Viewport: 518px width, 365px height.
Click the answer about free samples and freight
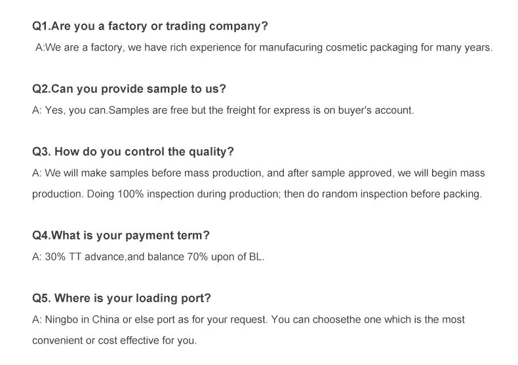tap(223, 111)
